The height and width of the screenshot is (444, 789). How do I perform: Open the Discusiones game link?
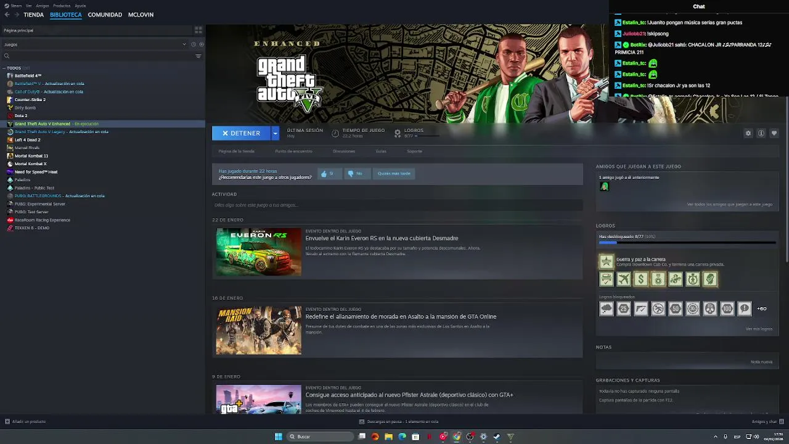344,151
